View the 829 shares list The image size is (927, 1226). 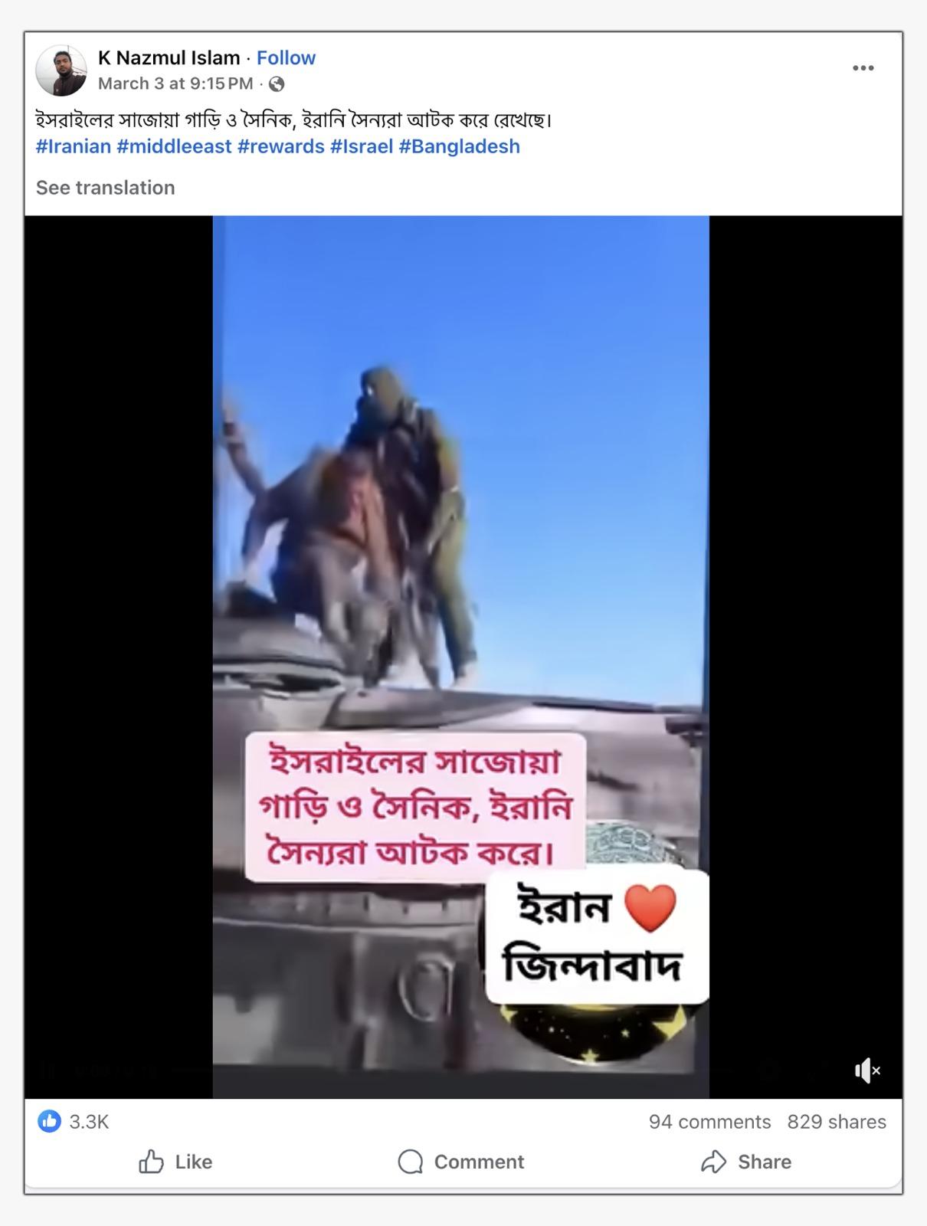(x=837, y=1122)
